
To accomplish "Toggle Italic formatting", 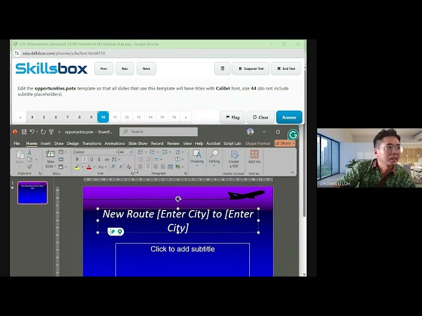I will 84,159.
